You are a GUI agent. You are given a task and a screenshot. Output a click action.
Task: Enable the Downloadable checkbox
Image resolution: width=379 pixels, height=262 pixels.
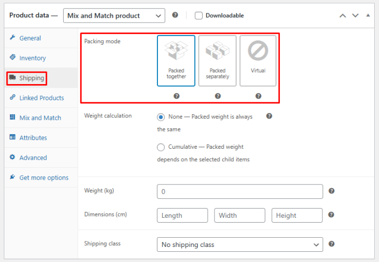click(x=198, y=16)
